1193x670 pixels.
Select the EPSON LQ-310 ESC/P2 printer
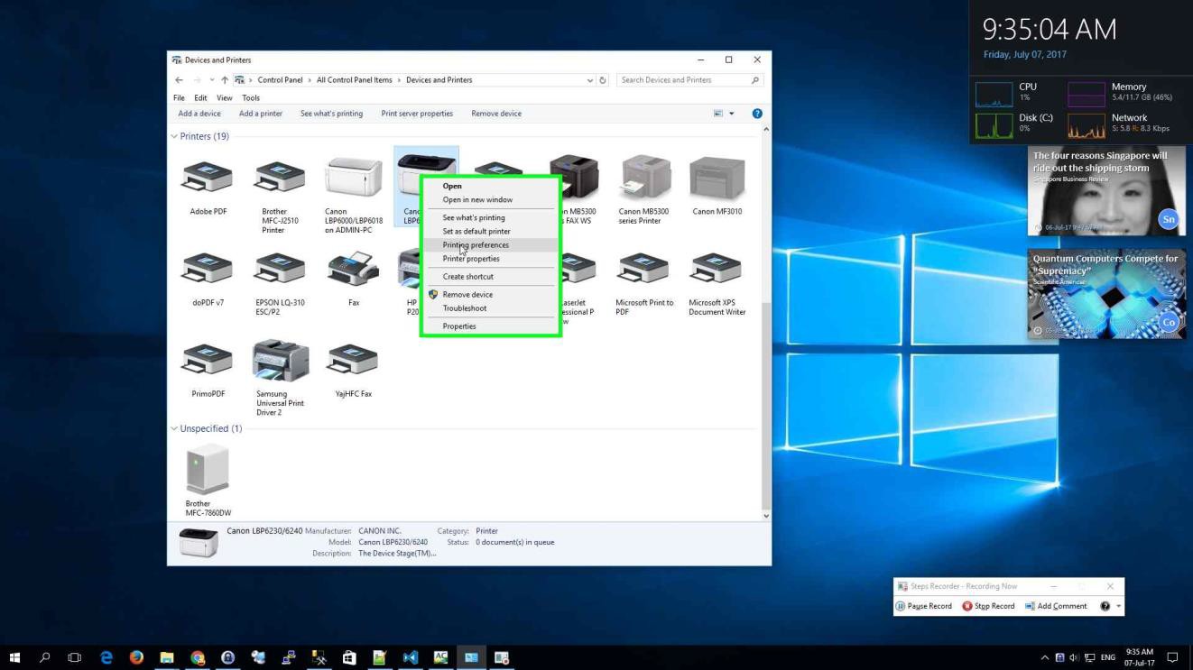click(x=280, y=269)
